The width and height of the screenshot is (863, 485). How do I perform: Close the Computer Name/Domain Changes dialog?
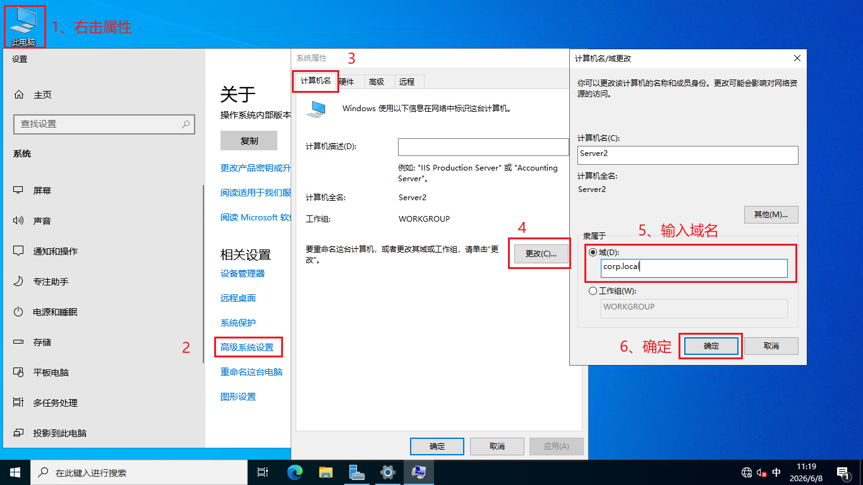point(797,58)
